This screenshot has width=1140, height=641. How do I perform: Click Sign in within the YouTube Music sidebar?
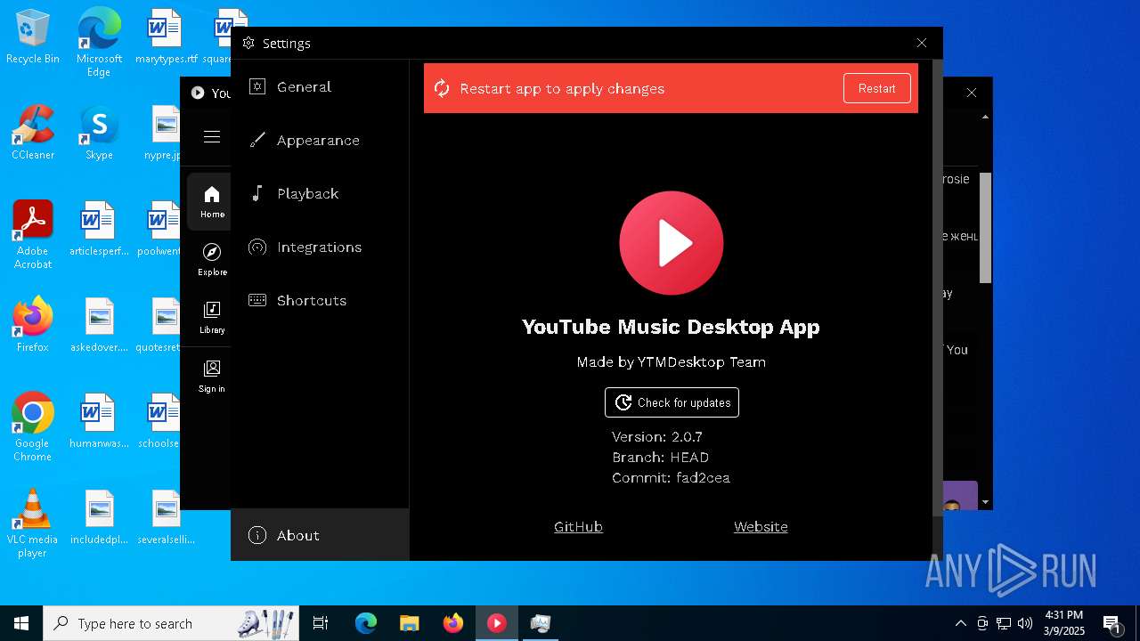click(212, 376)
